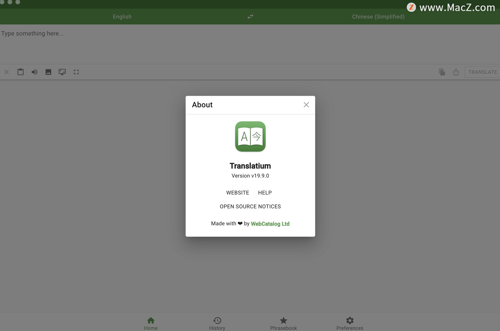The width and height of the screenshot is (500, 331).
Task: Switch to the Home tab
Action: pos(151,323)
